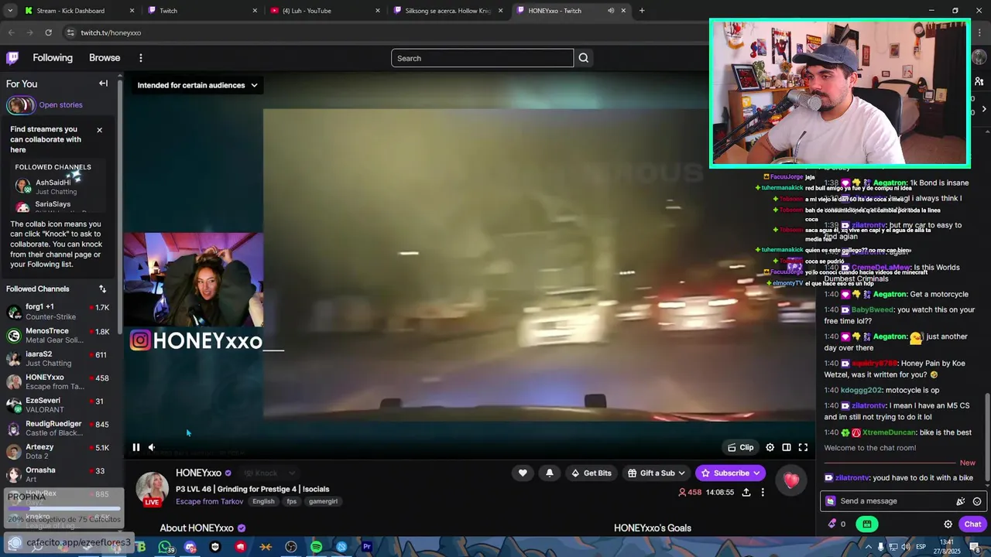Create a Clip of the stream
The image size is (991, 557).
click(x=741, y=447)
